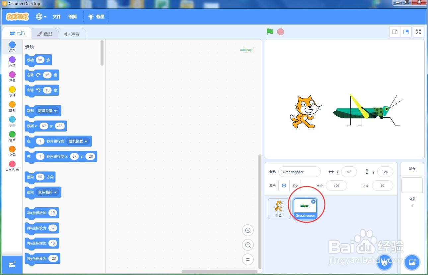Click the green flag to run
This screenshot has width=428, height=275.
point(270,32)
